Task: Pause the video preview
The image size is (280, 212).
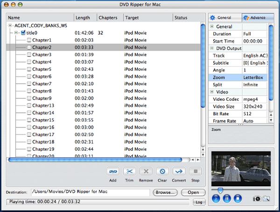Action: click(x=227, y=198)
